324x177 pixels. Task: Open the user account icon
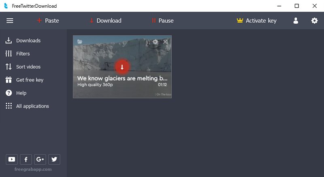[296, 21]
